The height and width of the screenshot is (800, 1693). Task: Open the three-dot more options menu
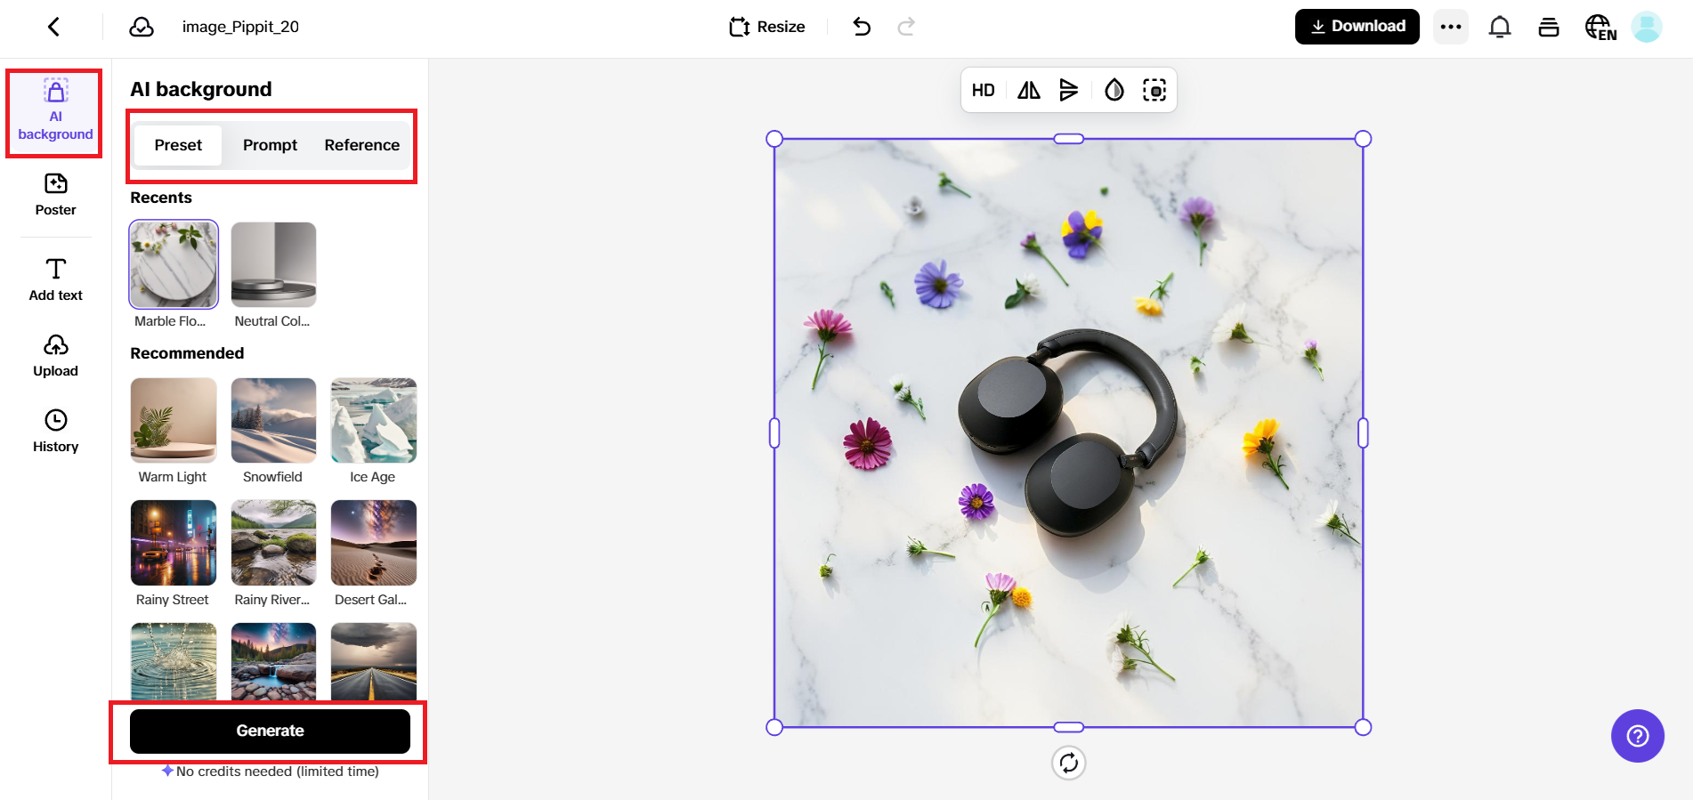coord(1451,27)
